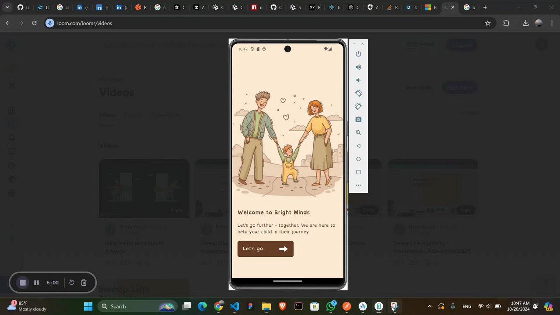Open a new Chrome tab
The width and height of the screenshot is (560, 315).
pyautogui.click(x=485, y=7)
